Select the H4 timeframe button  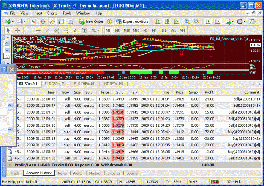pos(155,31)
